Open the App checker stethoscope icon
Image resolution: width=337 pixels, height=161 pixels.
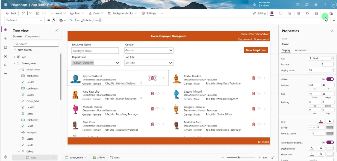290,13
